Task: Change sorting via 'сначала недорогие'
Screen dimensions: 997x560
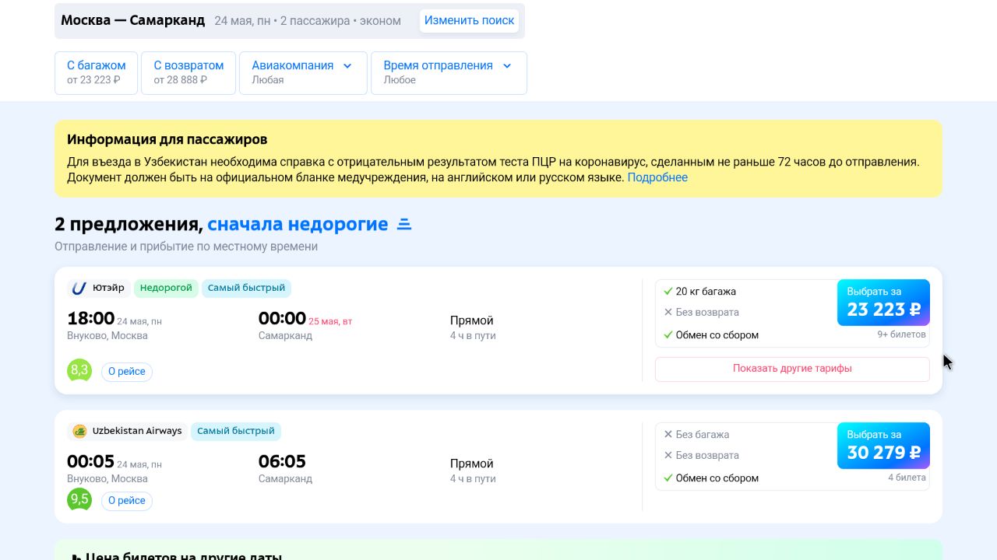Action: pyautogui.click(x=298, y=225)
